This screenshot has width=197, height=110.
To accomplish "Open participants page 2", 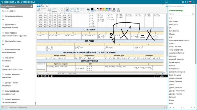I will click(183, 107).
